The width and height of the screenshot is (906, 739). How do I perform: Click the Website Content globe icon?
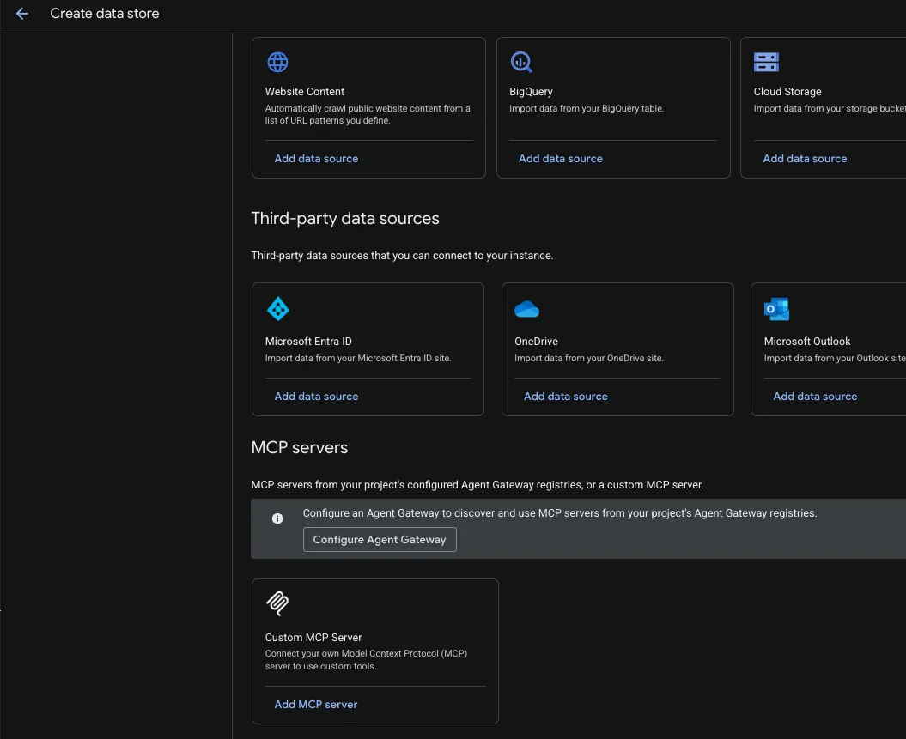pos(277,62)
